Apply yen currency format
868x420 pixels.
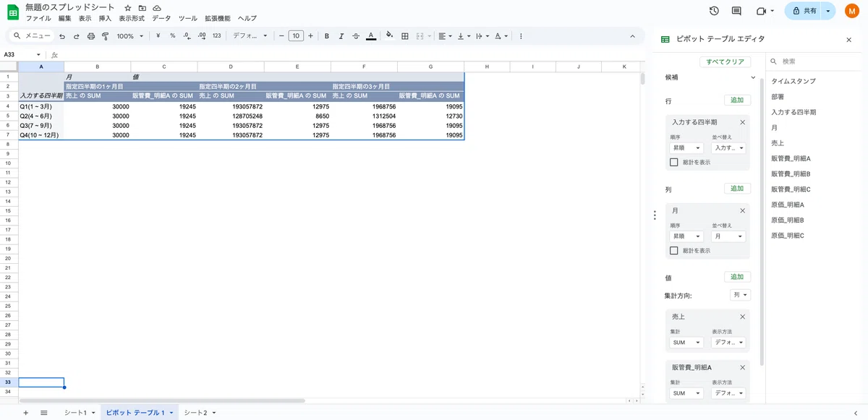[158, 35]
